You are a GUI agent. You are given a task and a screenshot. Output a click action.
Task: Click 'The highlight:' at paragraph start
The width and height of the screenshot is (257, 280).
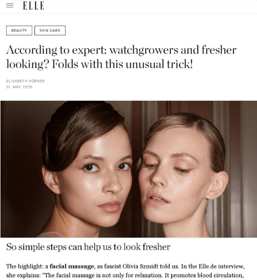(25, 266)
